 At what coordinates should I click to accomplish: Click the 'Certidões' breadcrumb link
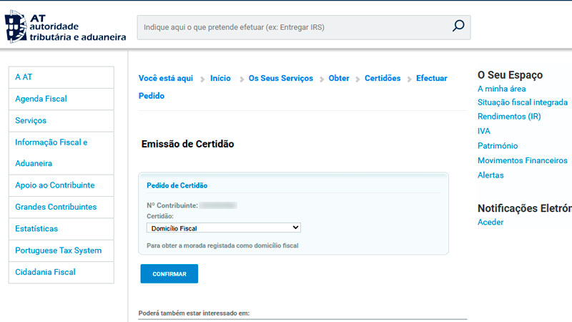(383, 78)
